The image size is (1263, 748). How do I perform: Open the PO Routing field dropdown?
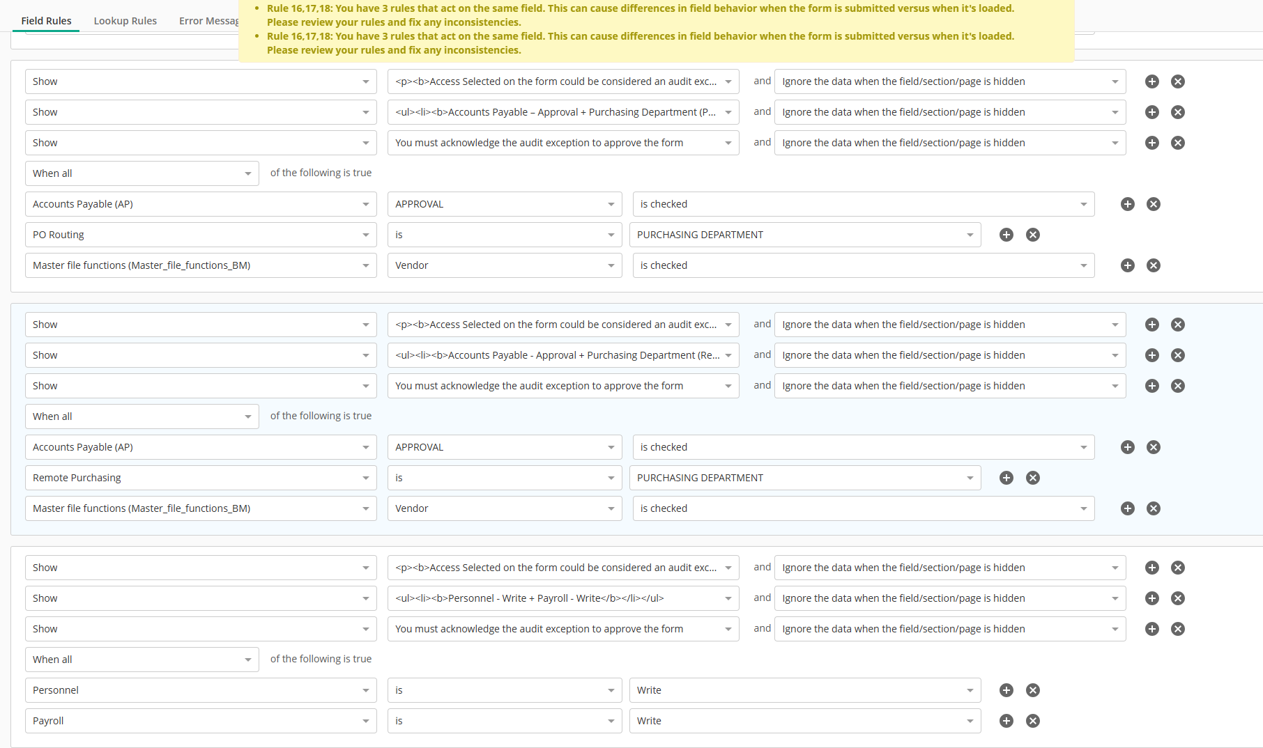[x=201, y=235]
